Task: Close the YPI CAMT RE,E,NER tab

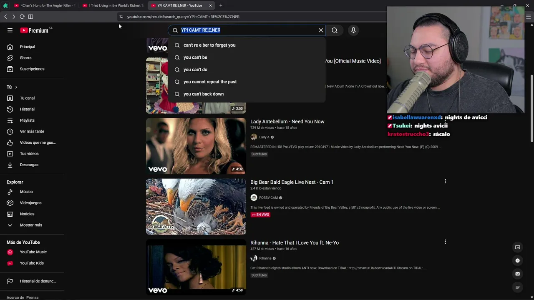Action: click(x=211, y=5)
